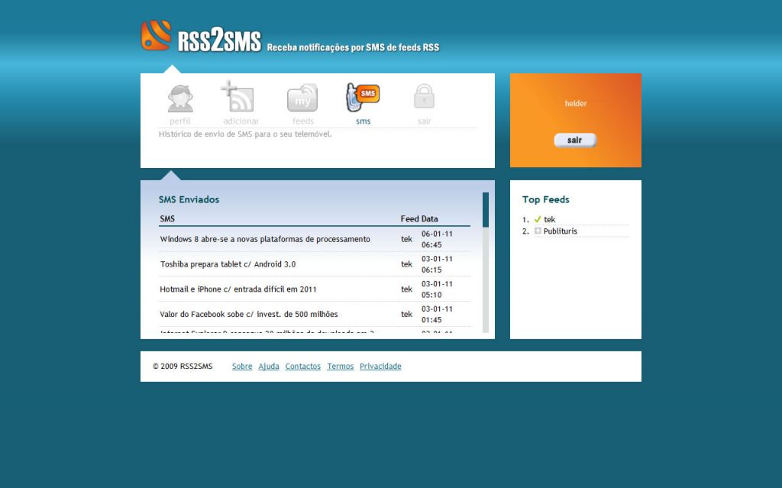The width and height of the screenshot is (782, 488).
Task: Open the Sobre footer link
Action: point(242,367)
